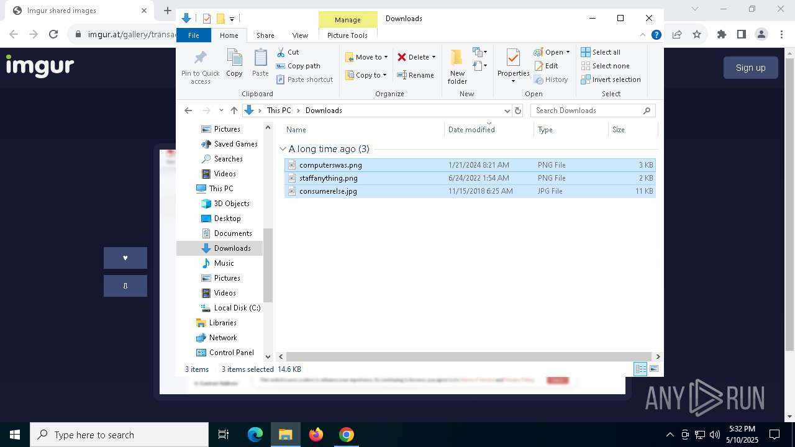This screenshot has height=447, width=795.
Task: Reload the Imgur page in Chrome
Action: (53, 35)
